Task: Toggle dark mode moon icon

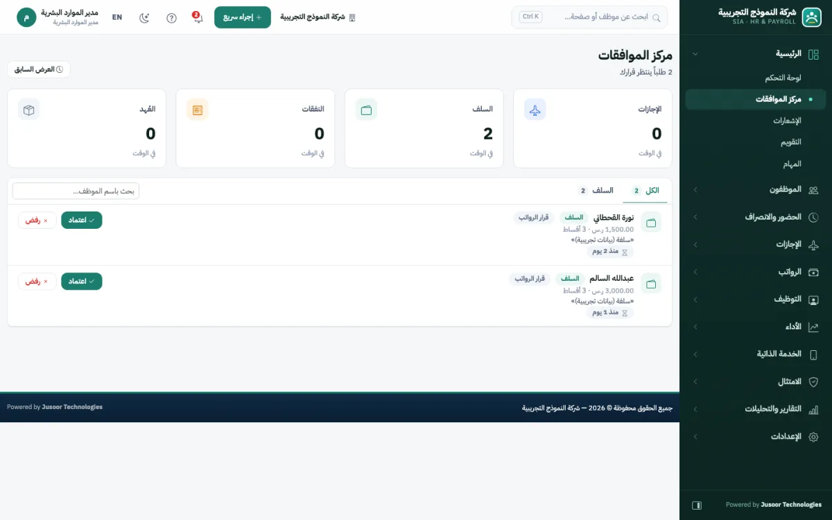Action: click(144, 18)
